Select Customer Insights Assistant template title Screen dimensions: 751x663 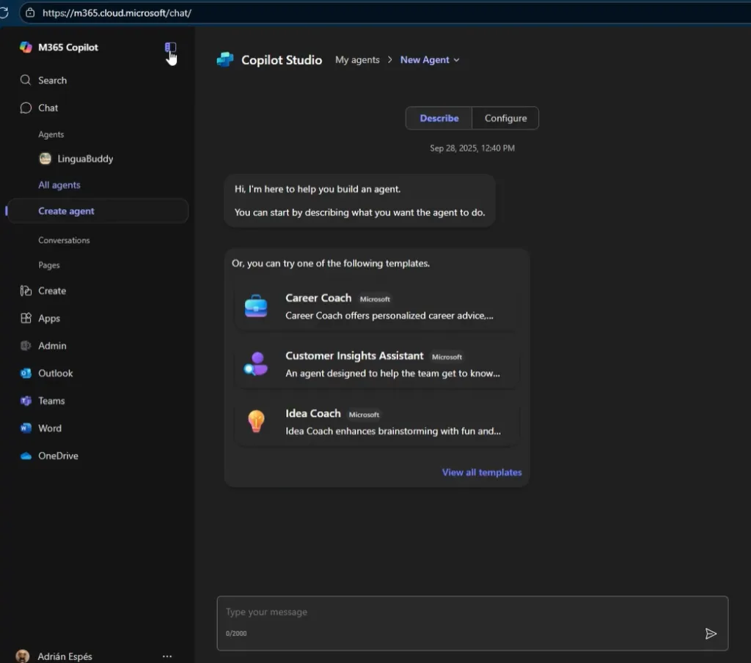(x=354, y=356)
